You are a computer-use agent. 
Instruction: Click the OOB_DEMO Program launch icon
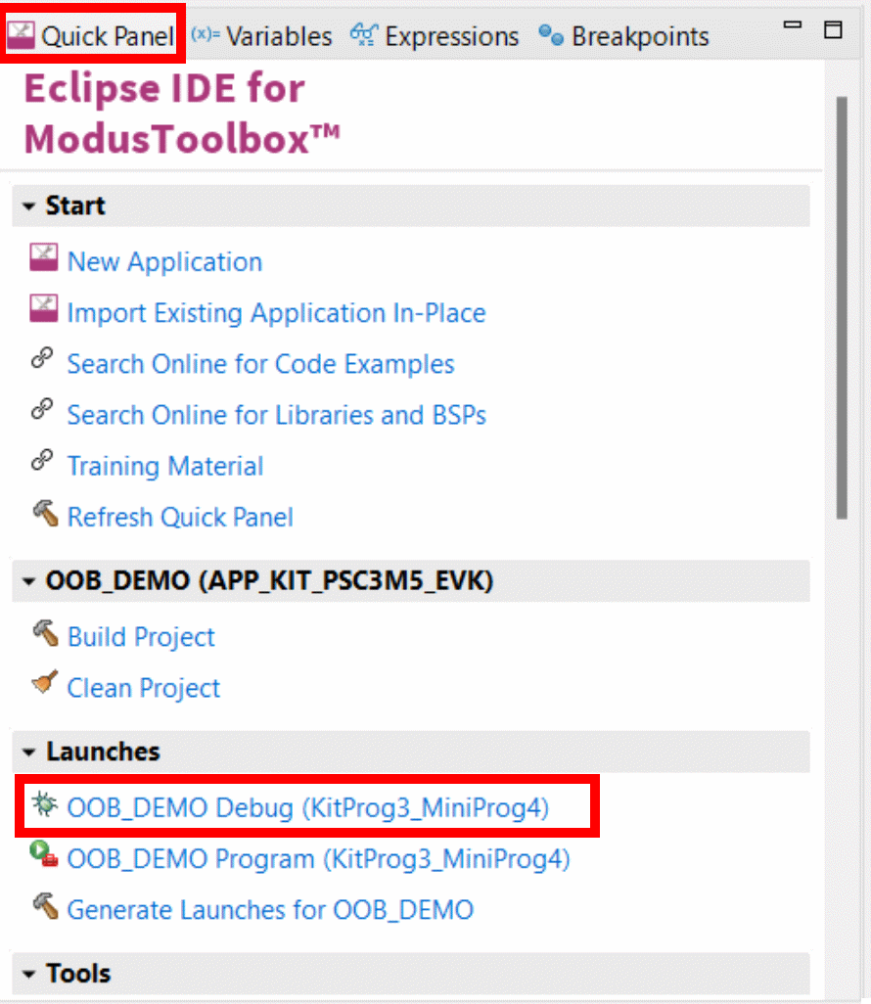coord(44,855)
